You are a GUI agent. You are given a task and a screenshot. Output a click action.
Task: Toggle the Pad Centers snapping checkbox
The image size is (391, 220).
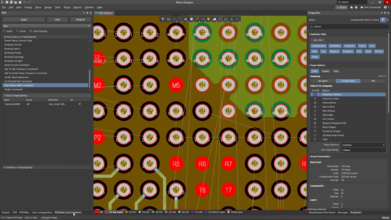pos(315,107)
